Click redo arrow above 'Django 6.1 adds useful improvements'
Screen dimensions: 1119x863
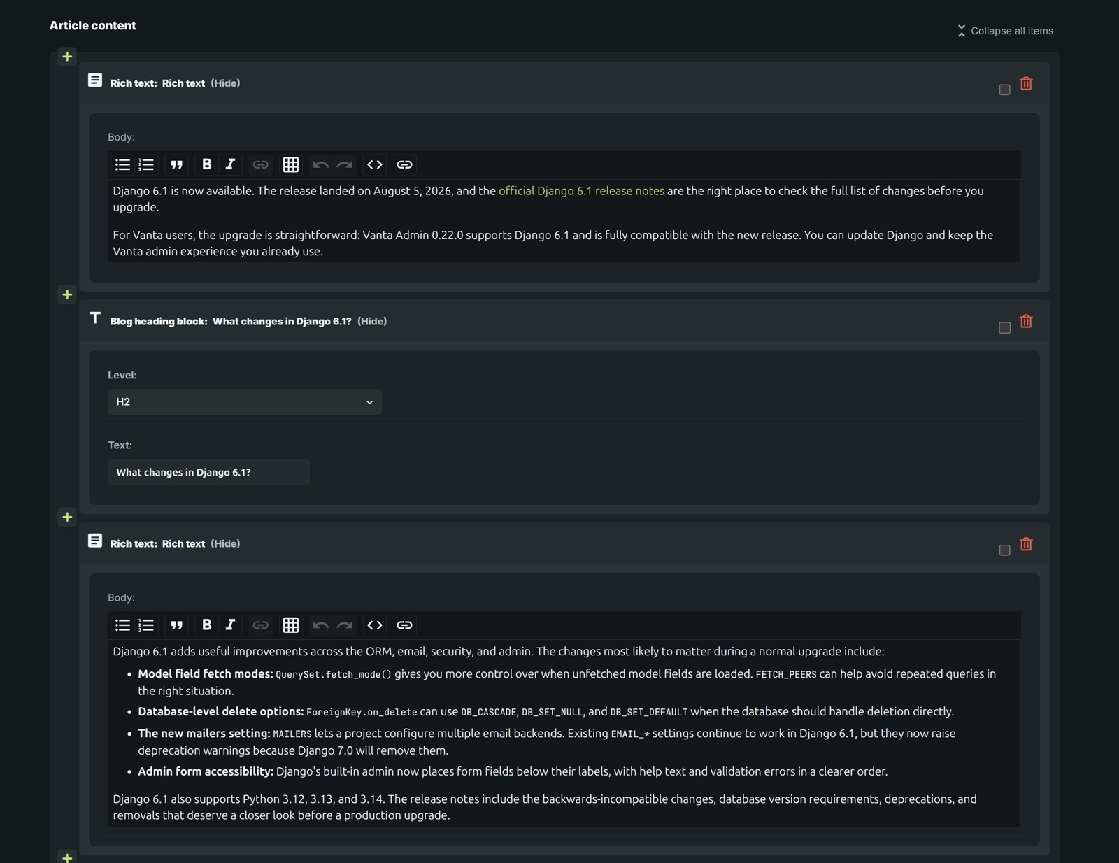[345, 625]
